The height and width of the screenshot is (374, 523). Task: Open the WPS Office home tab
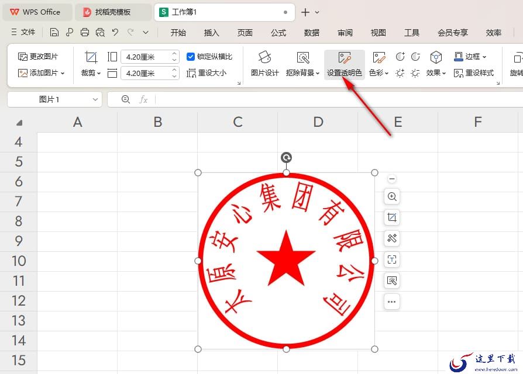(37, 12)
